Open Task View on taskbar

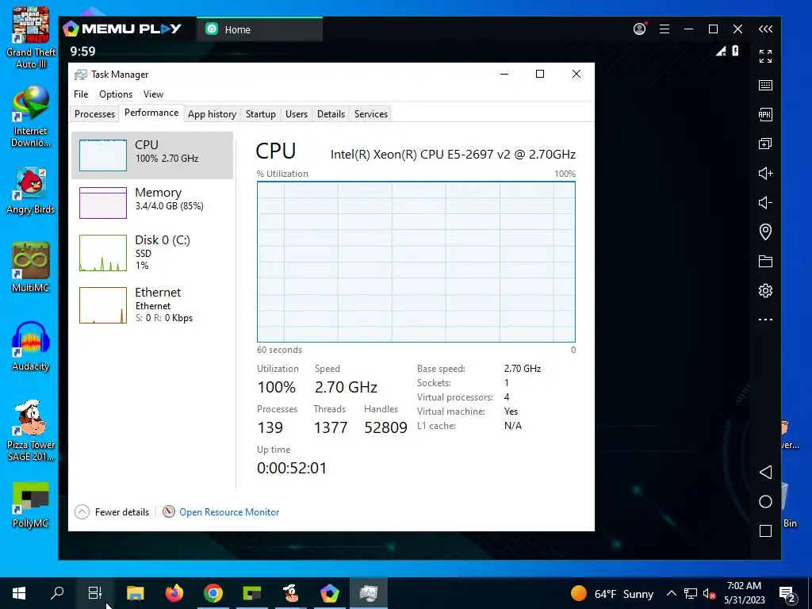click(95, 593)
